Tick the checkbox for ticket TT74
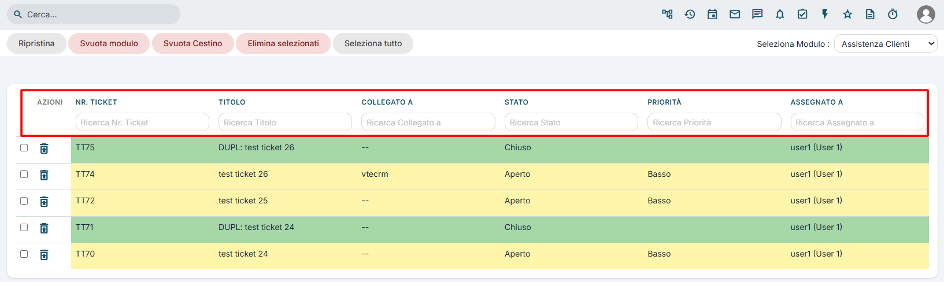Image resolution: width=944 pixels, height=282 pixels. pyautogui.click(x=24, y=174)
